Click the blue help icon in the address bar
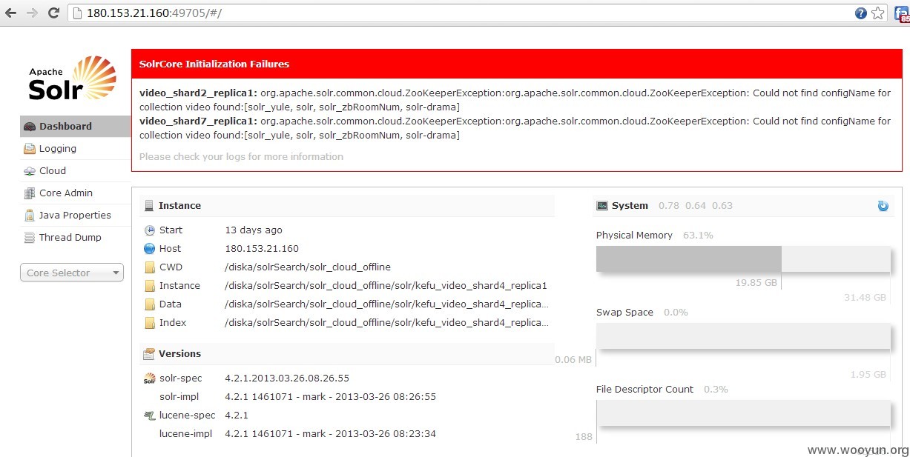910x457 pixels. click(x=860, y=13)
